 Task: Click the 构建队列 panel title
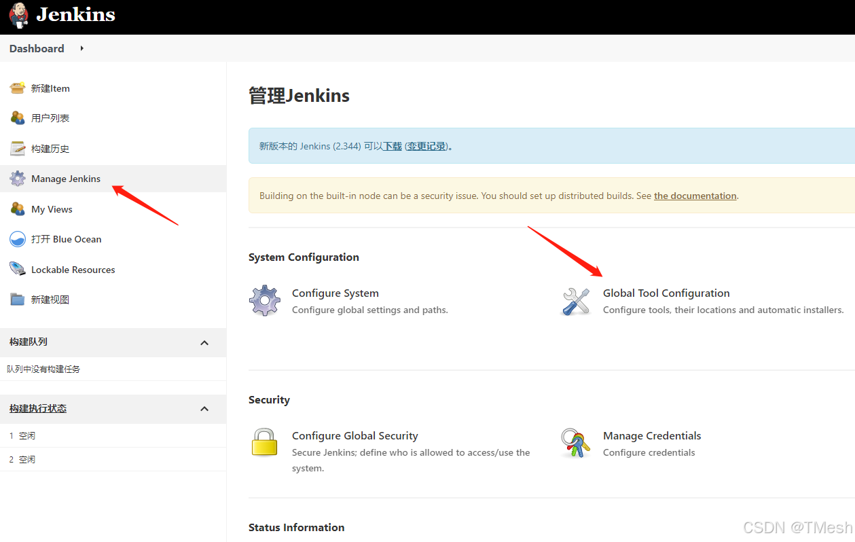(29, 342)
